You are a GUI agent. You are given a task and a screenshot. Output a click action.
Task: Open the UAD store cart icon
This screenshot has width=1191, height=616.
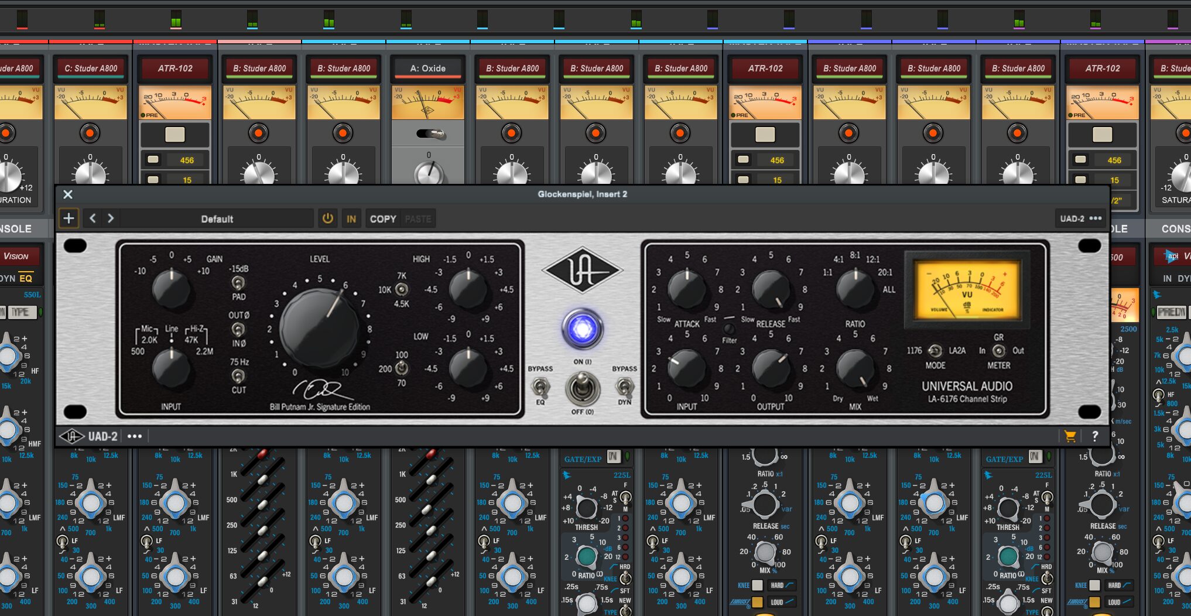click(x=1070, y=436)
